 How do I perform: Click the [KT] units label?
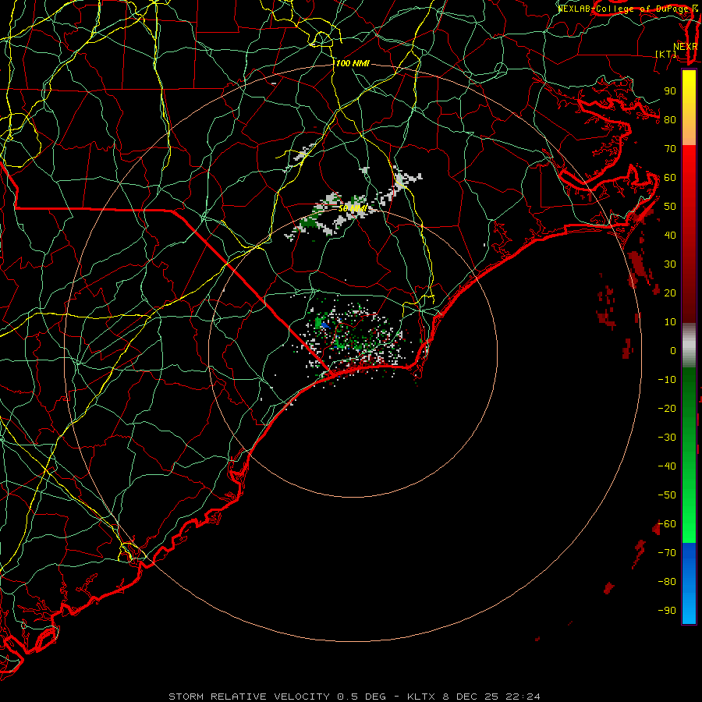(x=666, y=54)
